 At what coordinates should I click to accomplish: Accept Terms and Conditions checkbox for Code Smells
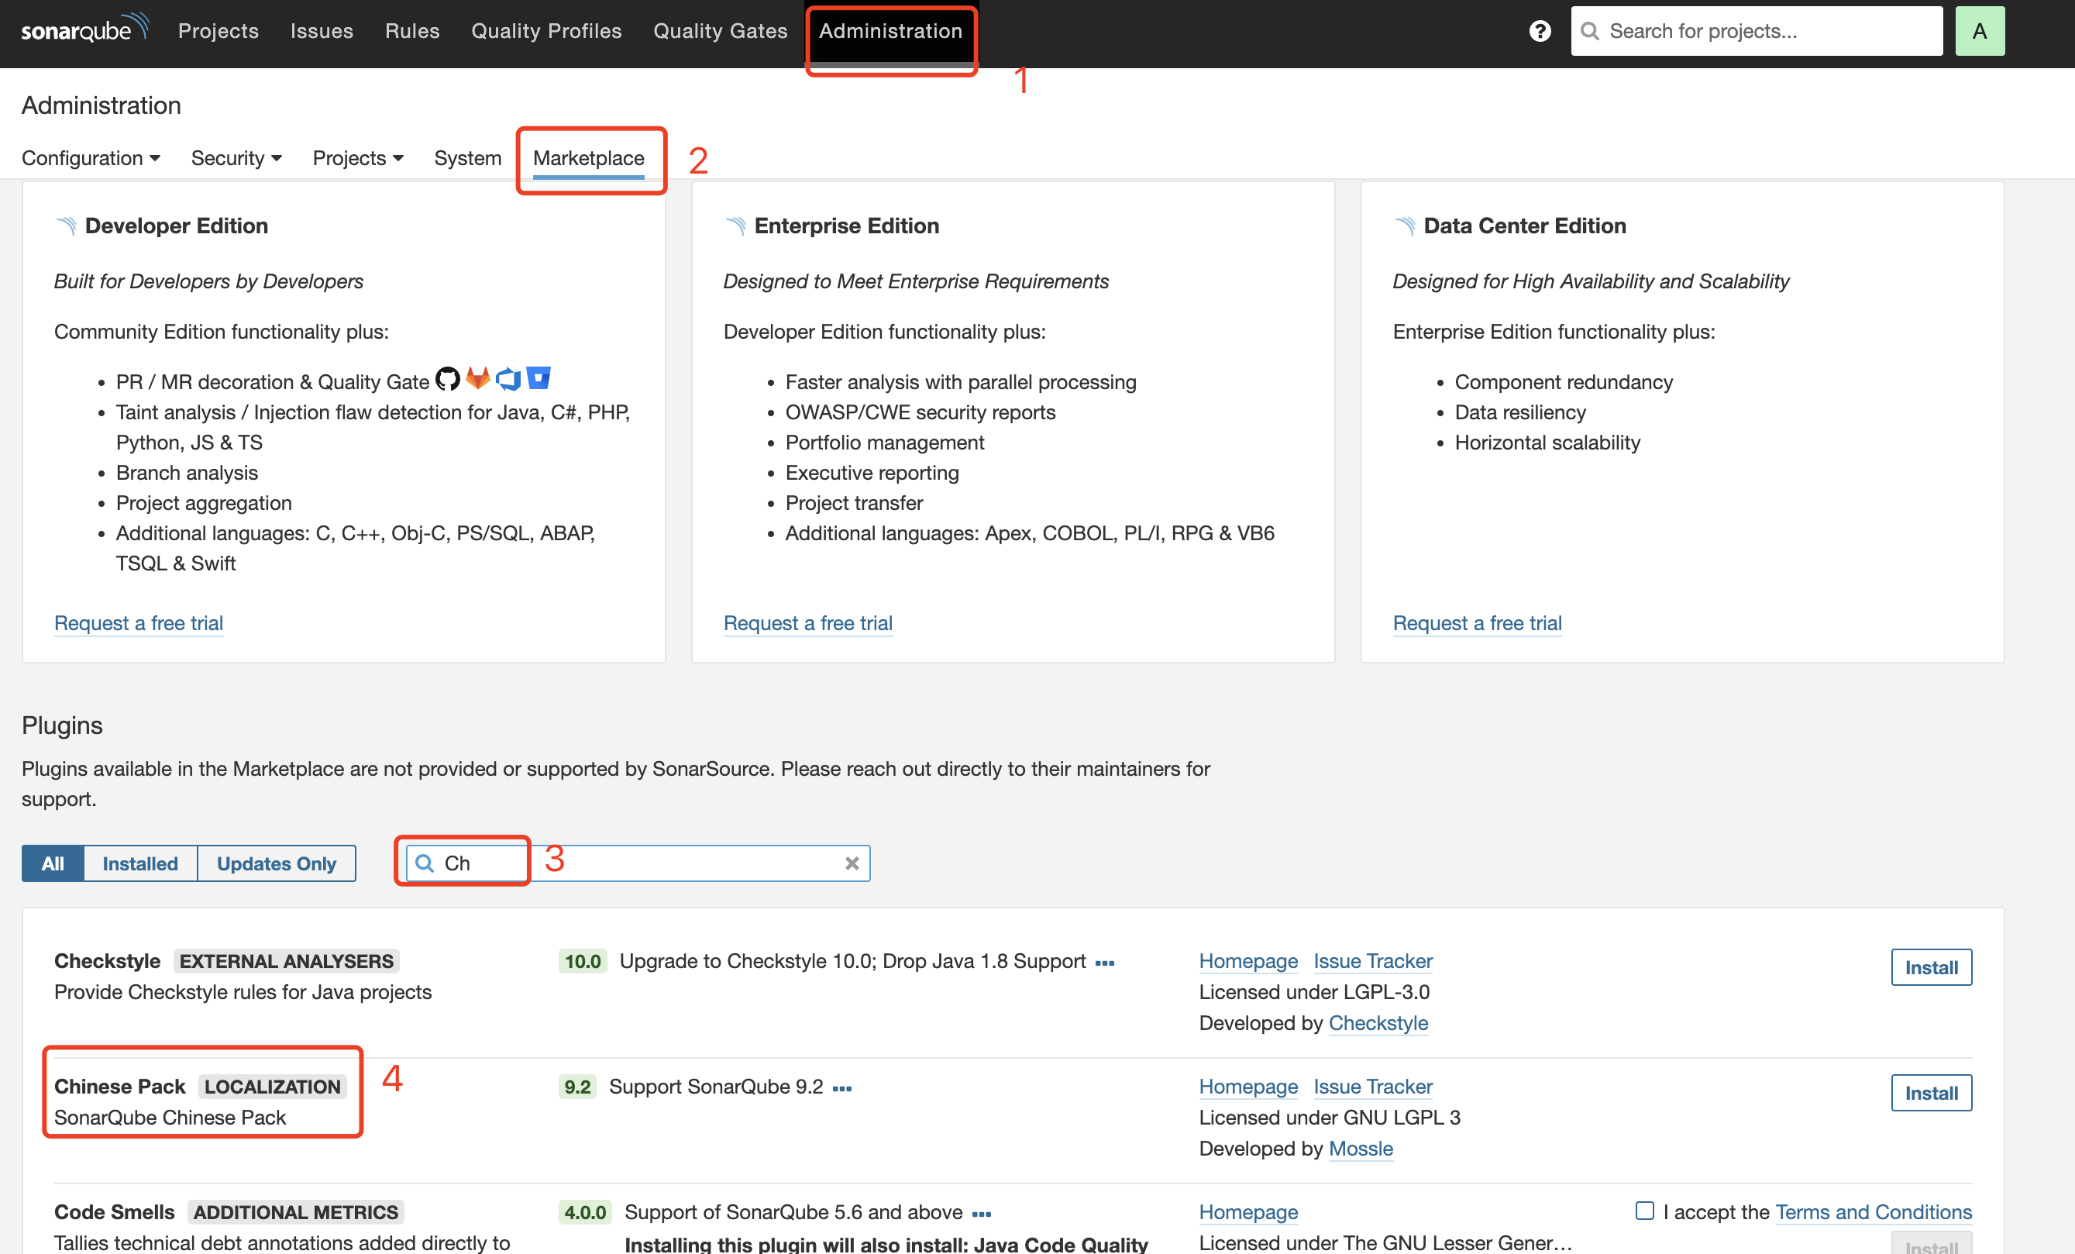pyautogui.click(x=1644, y=1210)
